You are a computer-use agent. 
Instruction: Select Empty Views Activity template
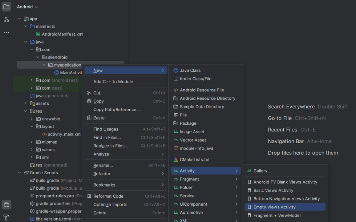(285, 207)
